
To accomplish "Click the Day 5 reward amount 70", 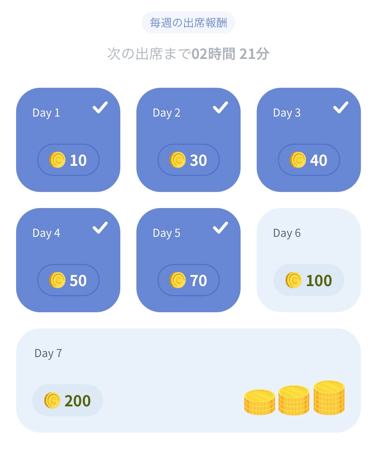I will (198, 280).
